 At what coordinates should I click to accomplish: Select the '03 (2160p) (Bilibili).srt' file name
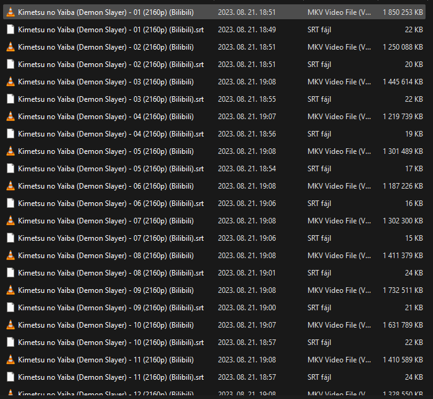(x=111, y=99)
